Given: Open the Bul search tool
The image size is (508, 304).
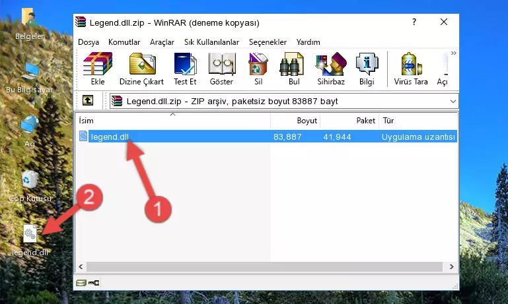Looking at the screenshot, I should coord(294,69).
